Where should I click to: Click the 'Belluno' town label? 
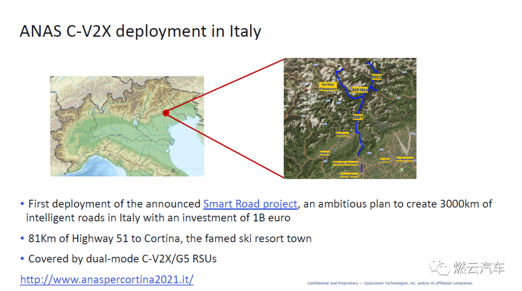342,134
